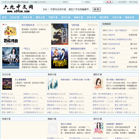
Task: Open the featured cover under 科幻小说 lower section
Action: pos(98,128)
